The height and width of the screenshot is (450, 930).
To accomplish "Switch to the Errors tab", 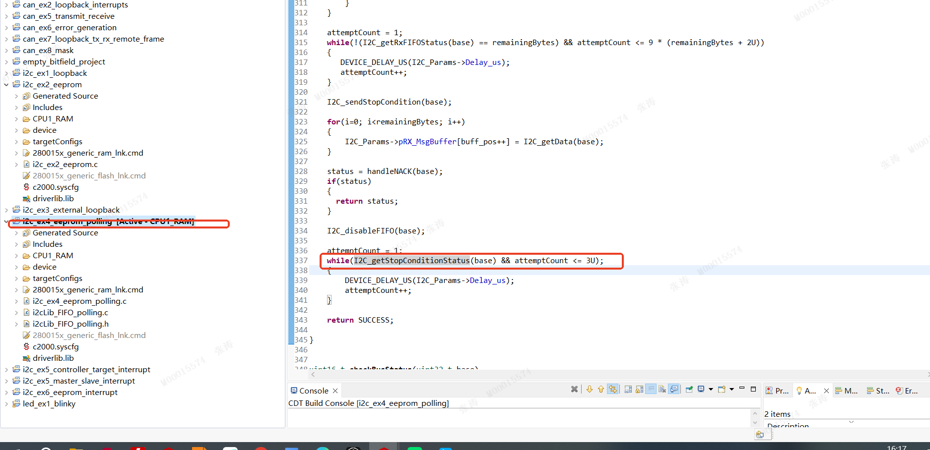I will point(907,391).
